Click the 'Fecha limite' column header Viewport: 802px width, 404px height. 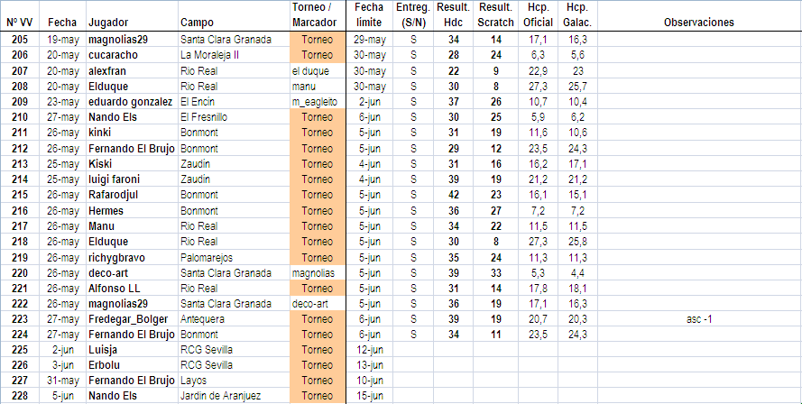369,15
